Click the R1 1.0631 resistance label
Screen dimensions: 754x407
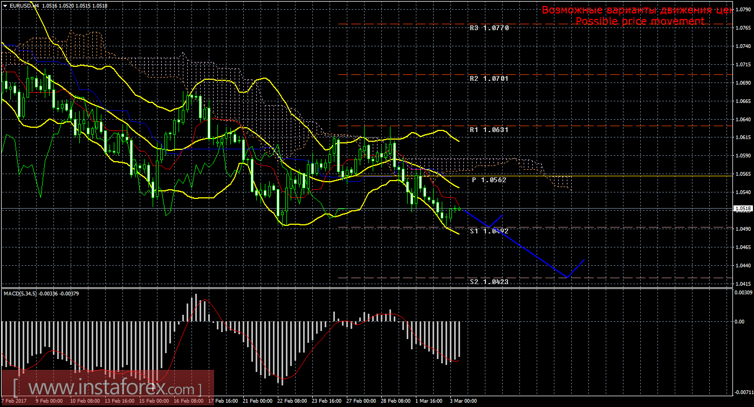[x=489, y=130]
